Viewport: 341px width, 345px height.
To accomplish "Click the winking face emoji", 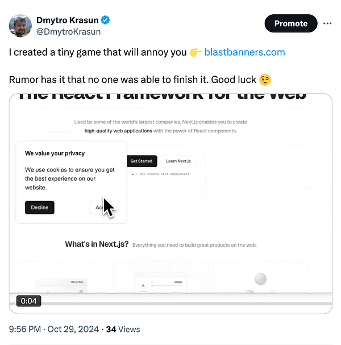I will point(265,80).
